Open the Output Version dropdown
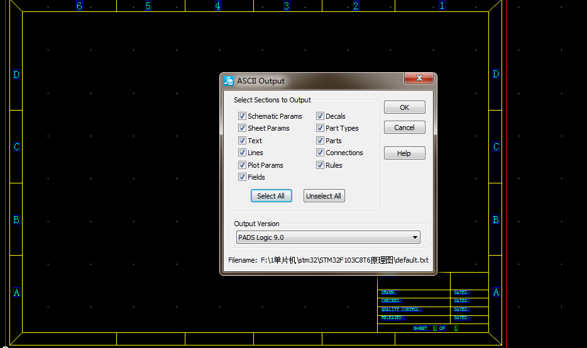 coord(328,237)
